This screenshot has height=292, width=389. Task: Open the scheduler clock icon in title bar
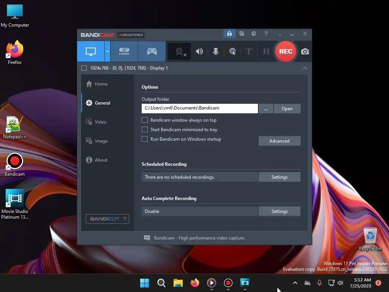pyautogui.click(x=253, y=33)
